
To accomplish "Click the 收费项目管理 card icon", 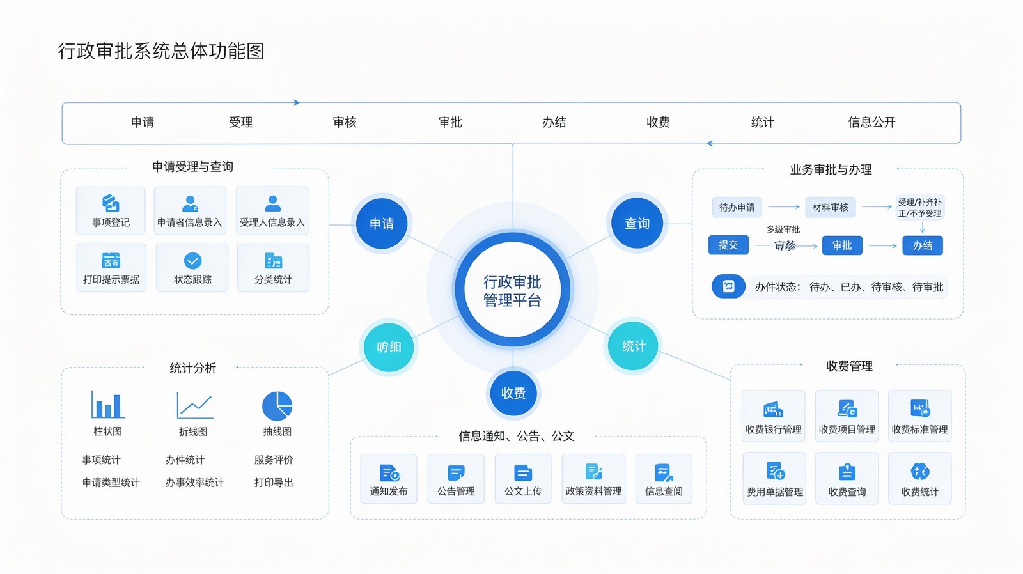I will tap(847, 408).
